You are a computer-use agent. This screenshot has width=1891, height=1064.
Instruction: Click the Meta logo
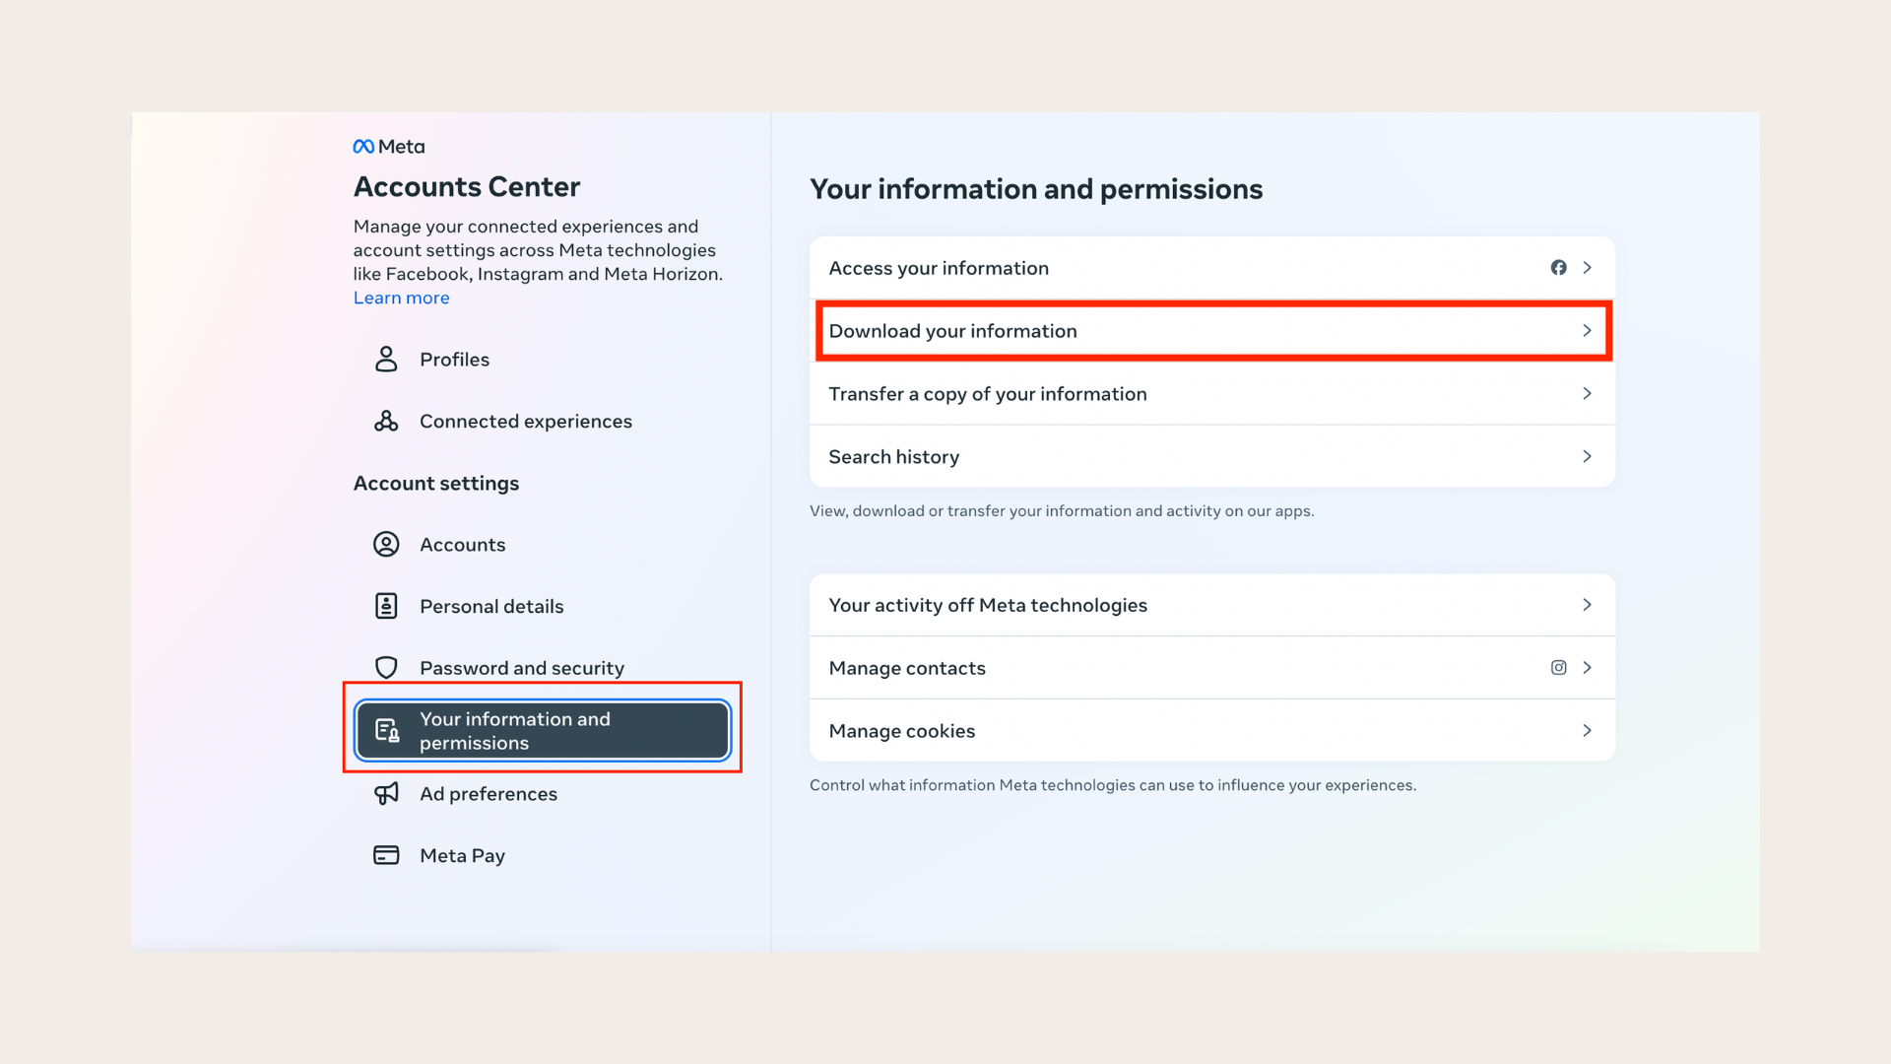pos(389,147)
